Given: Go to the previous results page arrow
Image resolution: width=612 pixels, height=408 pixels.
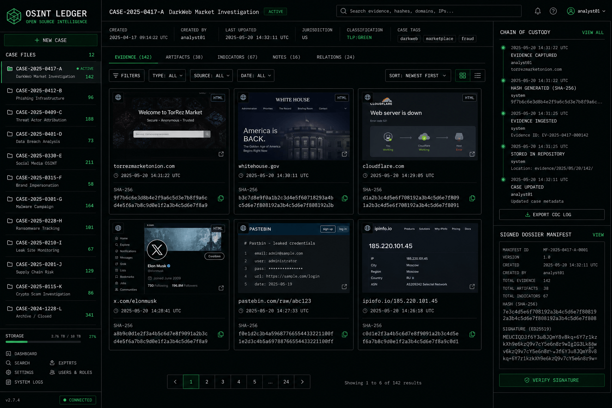Looking at the screenshot, I should click(x=175, y=382).
